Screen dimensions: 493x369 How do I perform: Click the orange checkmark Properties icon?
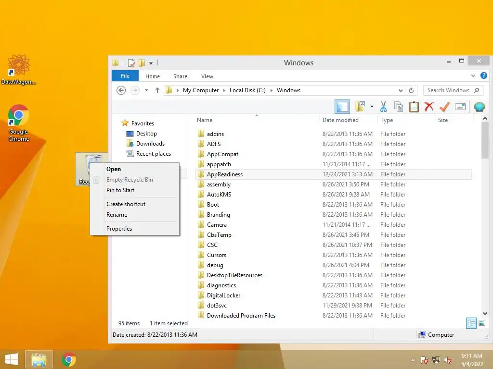point(444,107)
